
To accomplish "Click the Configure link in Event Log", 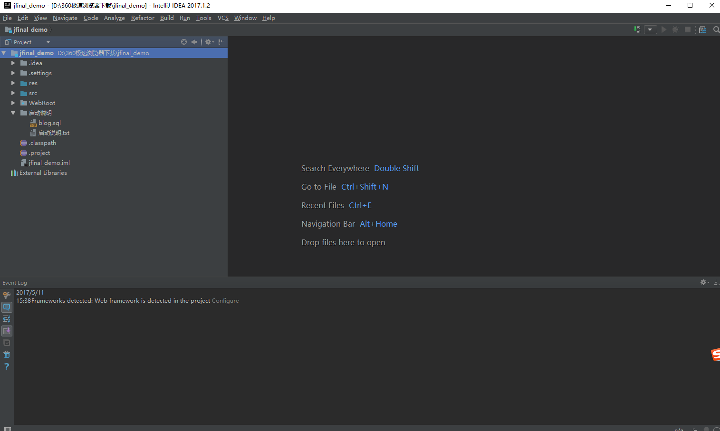I will pyautogui.click(x=225, y=301).
